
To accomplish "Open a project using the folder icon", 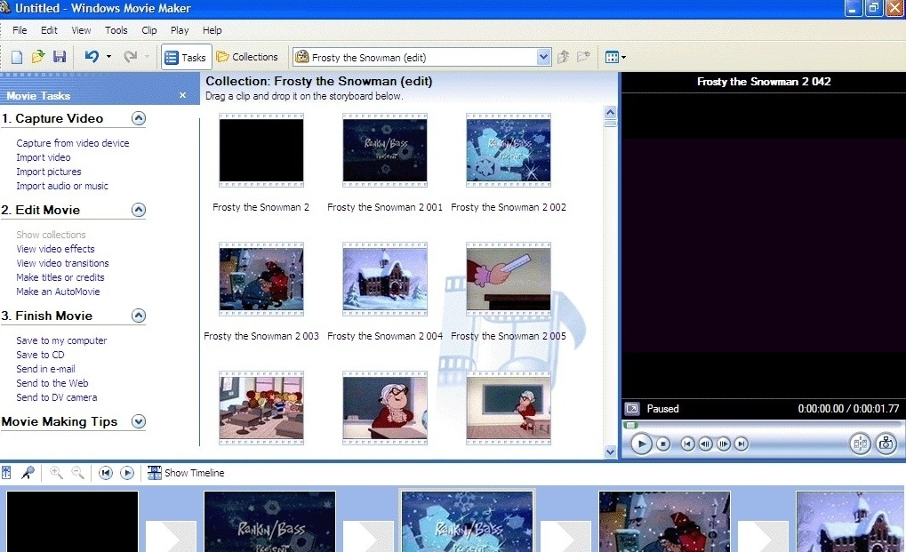I will [x=38, y=57].
